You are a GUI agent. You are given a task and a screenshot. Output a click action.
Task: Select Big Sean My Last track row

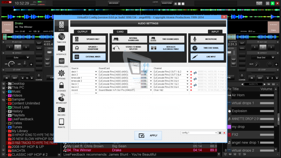point(140,146)
